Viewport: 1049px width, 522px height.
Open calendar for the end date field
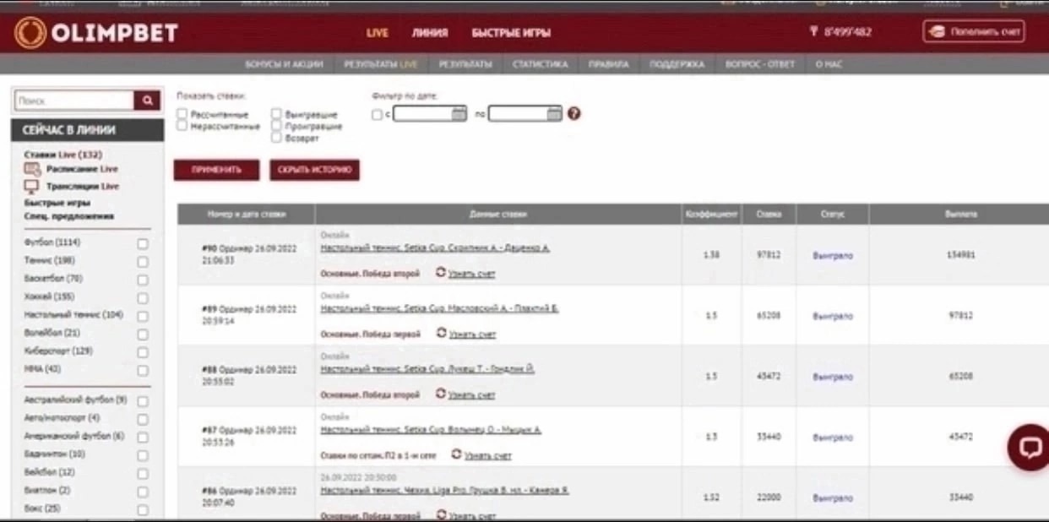(553, 114)
